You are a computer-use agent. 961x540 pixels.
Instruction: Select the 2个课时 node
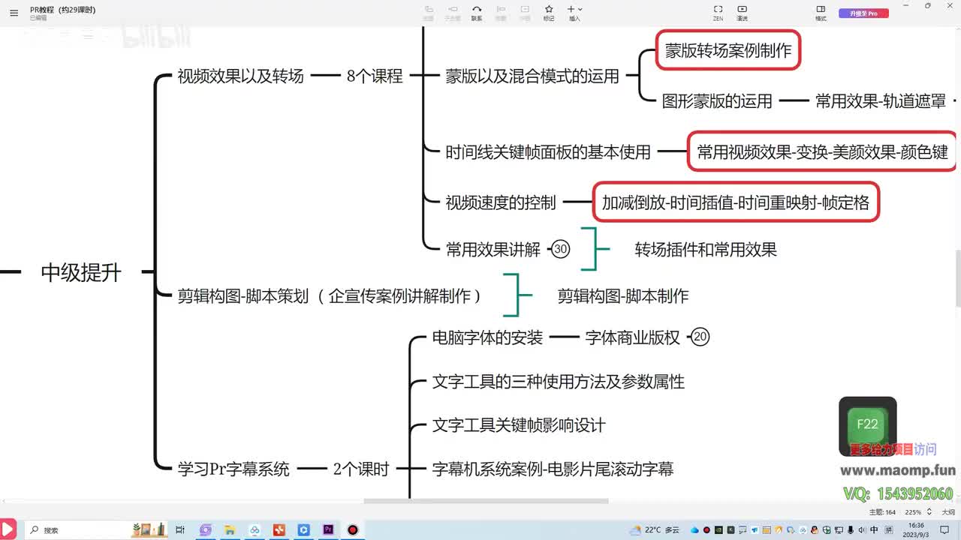click(x=361, y=469)
